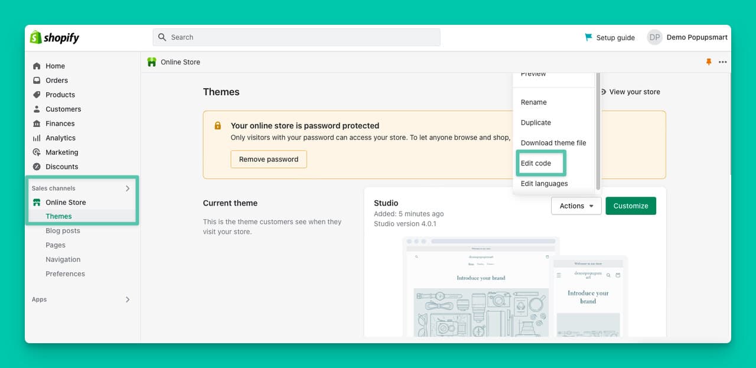Open the Actions dropdown button
The height and width of the screenshot is (368, 756).
click(576, 206)
